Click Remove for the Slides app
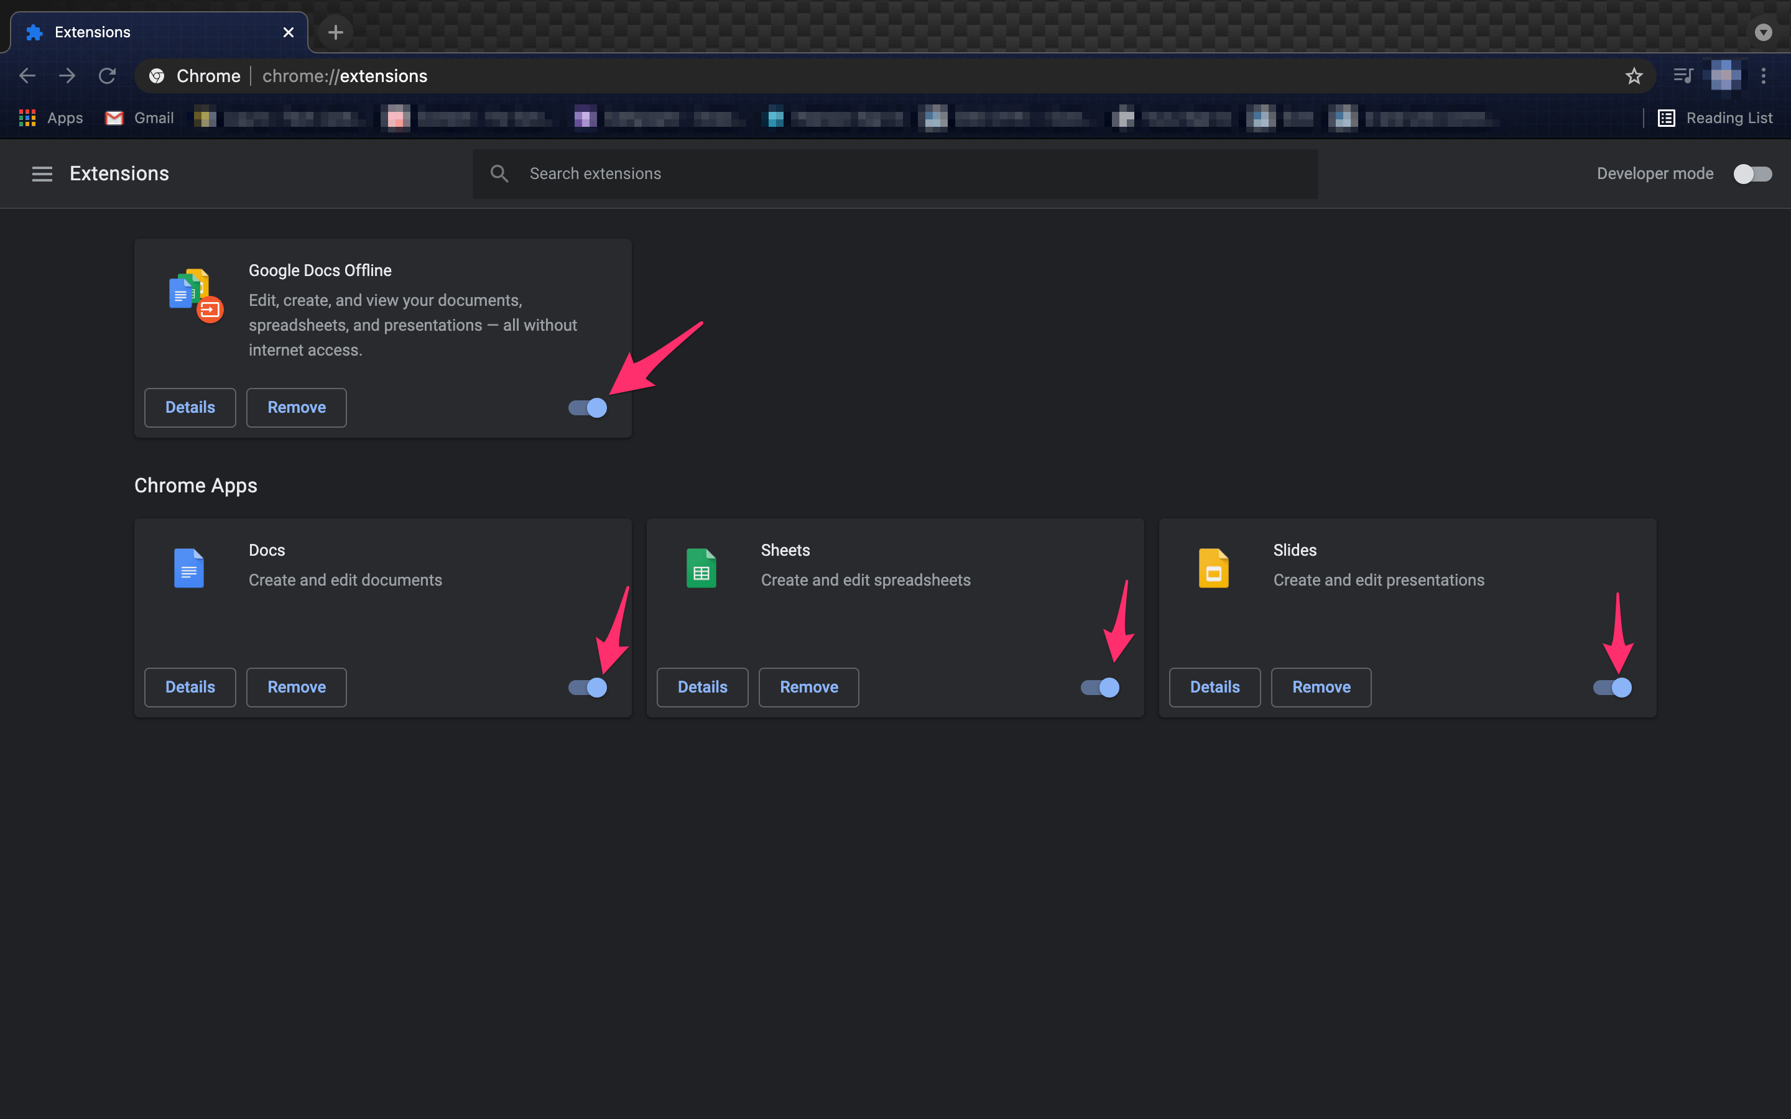 (x=1321, y=688)
